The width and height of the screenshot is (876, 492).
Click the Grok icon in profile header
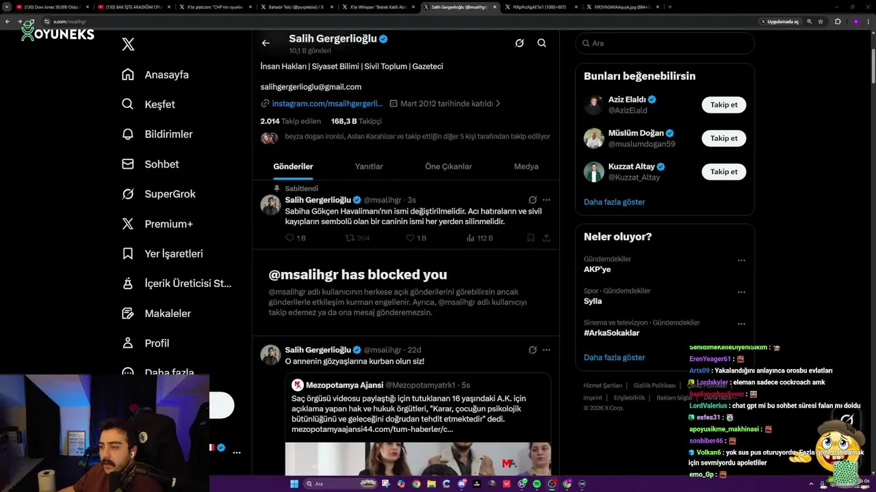click(519, 43)
